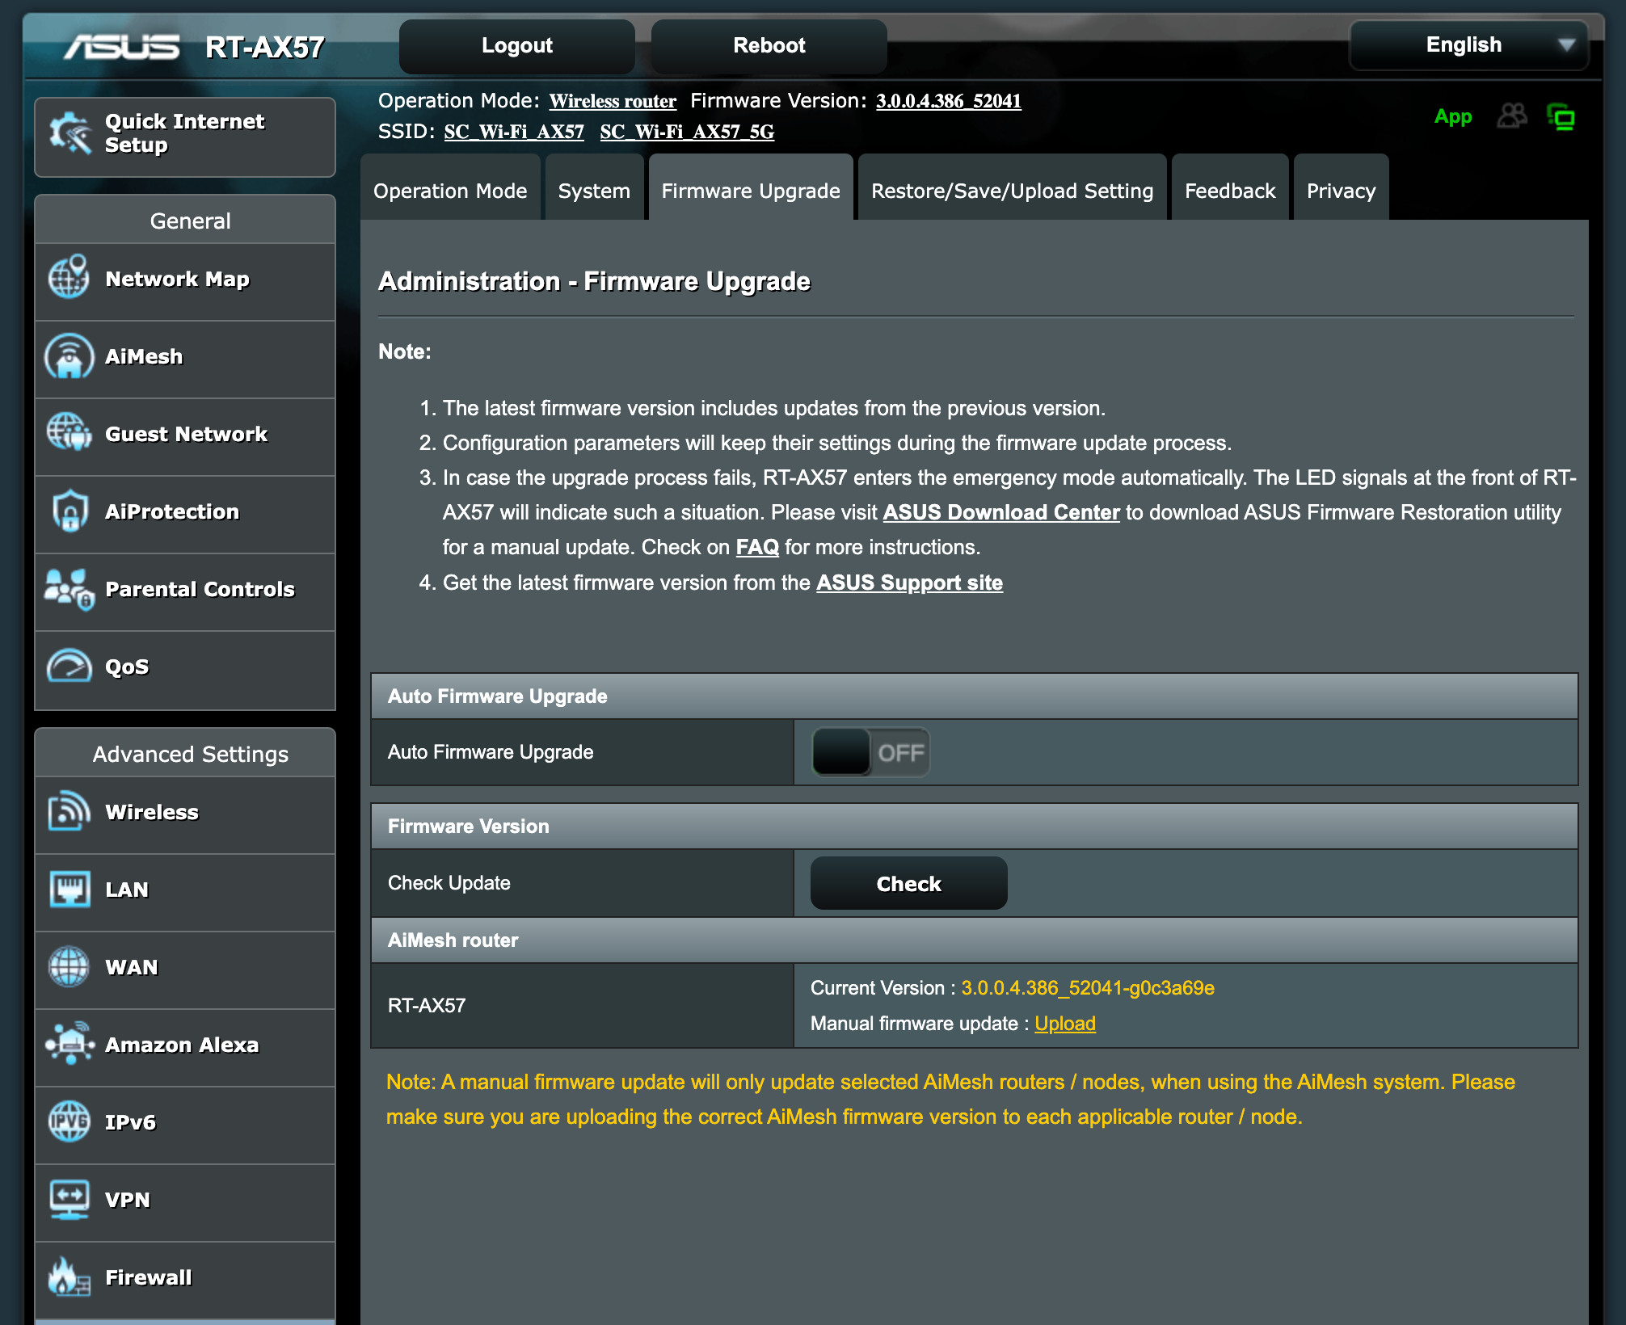The height and width of the screenshot is (1325, 1626).
Task: Click the Firmware Upgrade tab
Action: pyautogui.click(x=749, y=191)
